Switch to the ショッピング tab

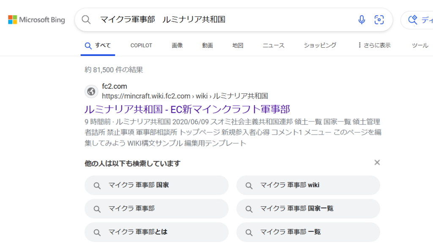320,45
